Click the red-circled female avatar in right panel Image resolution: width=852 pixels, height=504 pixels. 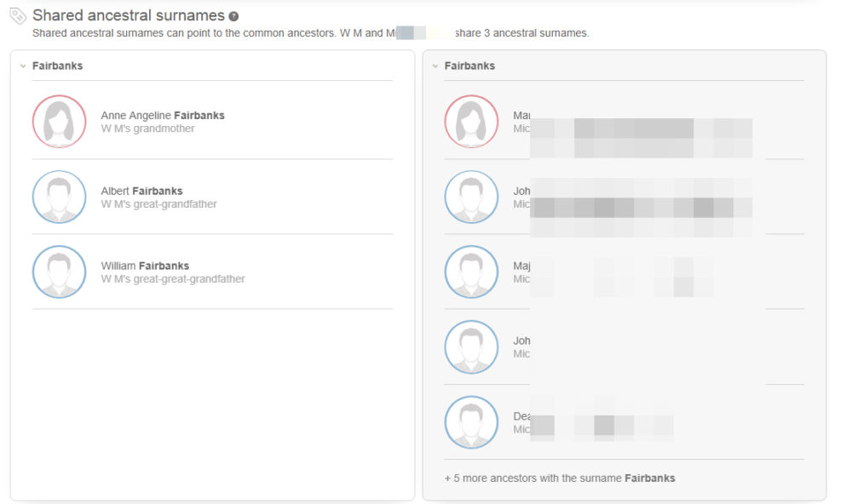(471, 121)
